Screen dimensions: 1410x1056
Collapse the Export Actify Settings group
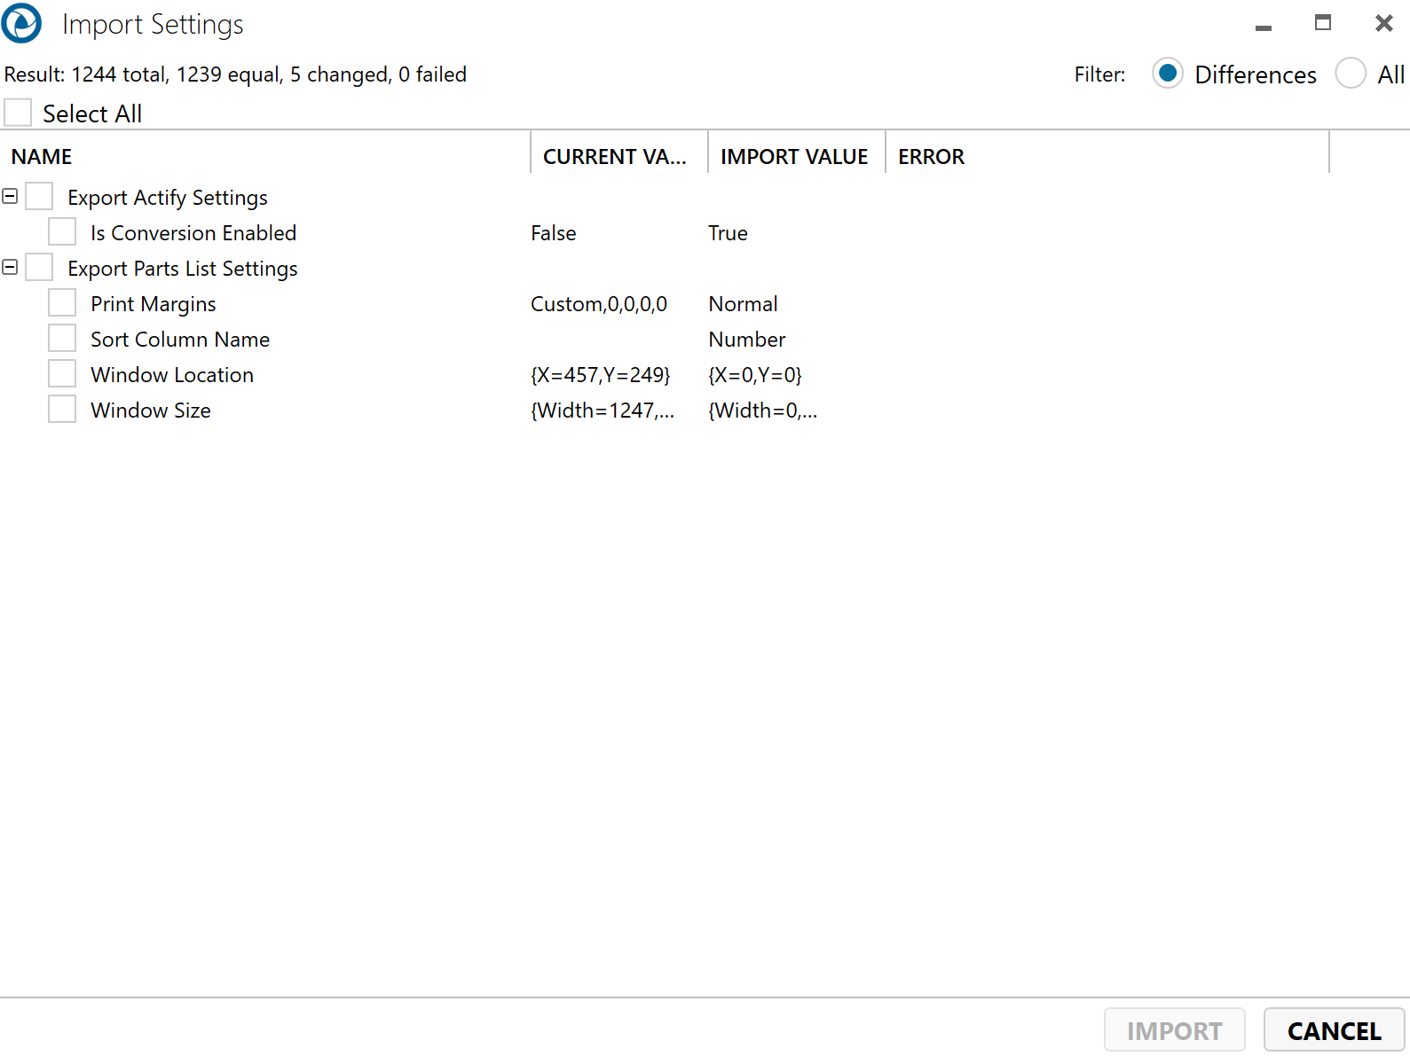(x=11, y=196)
